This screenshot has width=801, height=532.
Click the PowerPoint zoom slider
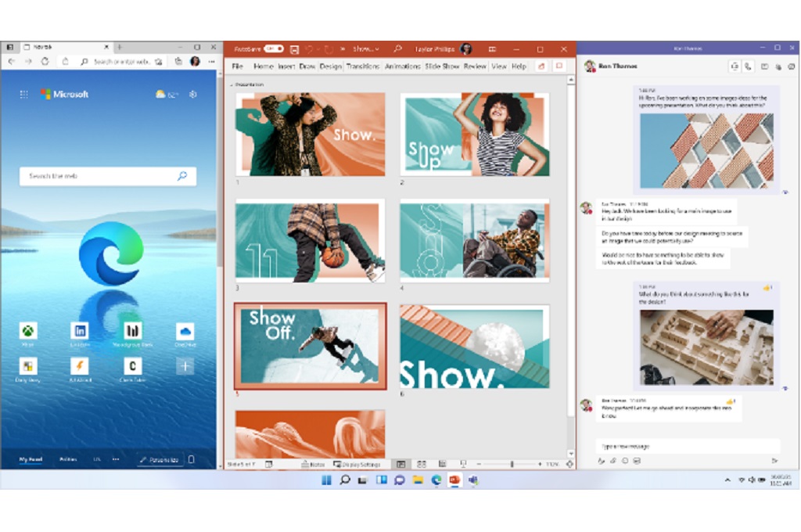point(512,464)
